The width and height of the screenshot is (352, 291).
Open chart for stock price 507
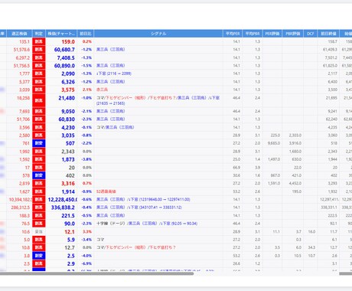point(70,143)
